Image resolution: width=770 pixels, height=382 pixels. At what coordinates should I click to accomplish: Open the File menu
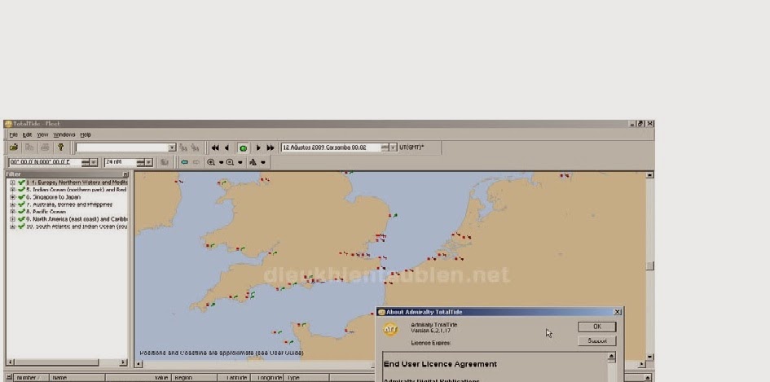[13, 134]
